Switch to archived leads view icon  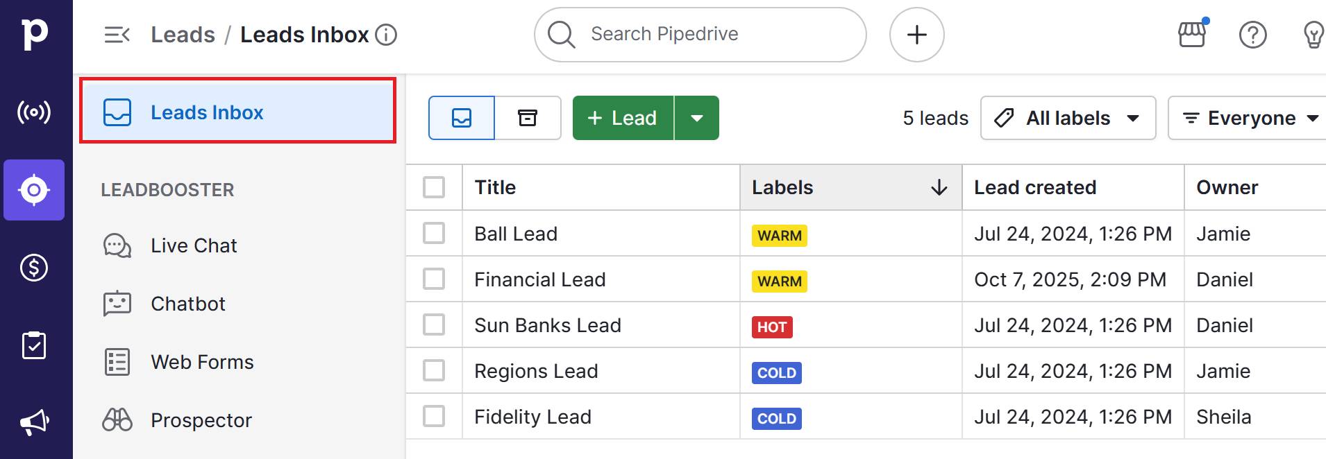[528, 118]
